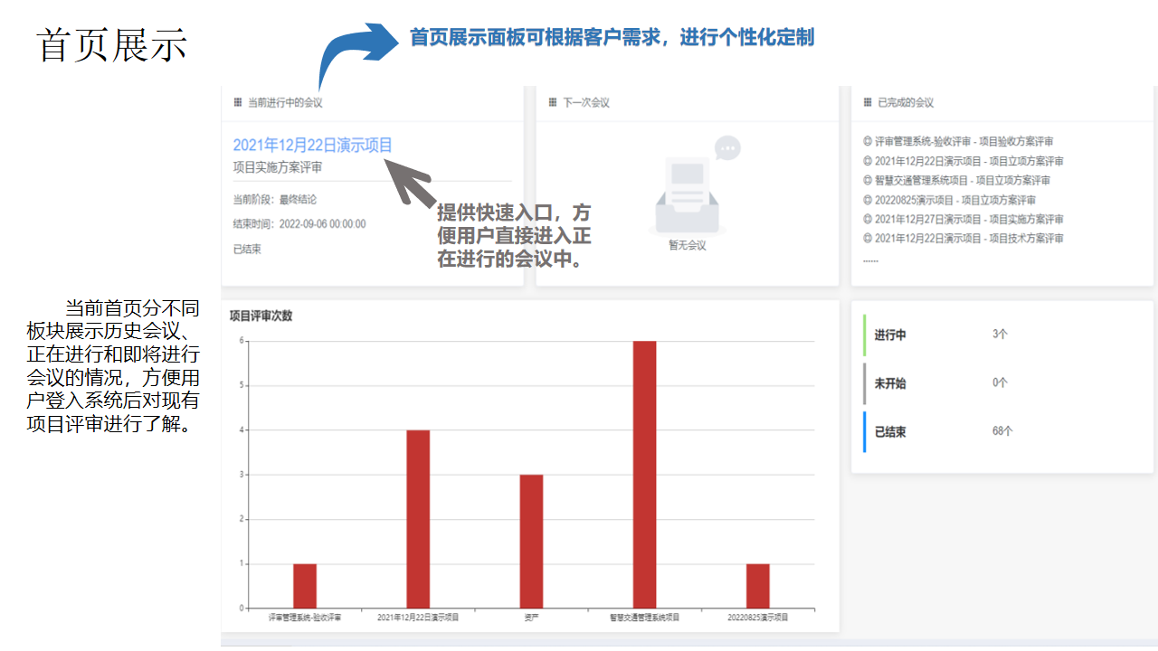Click circle icon before 智慧交通管理系统项目 entry

pos(868,181)
